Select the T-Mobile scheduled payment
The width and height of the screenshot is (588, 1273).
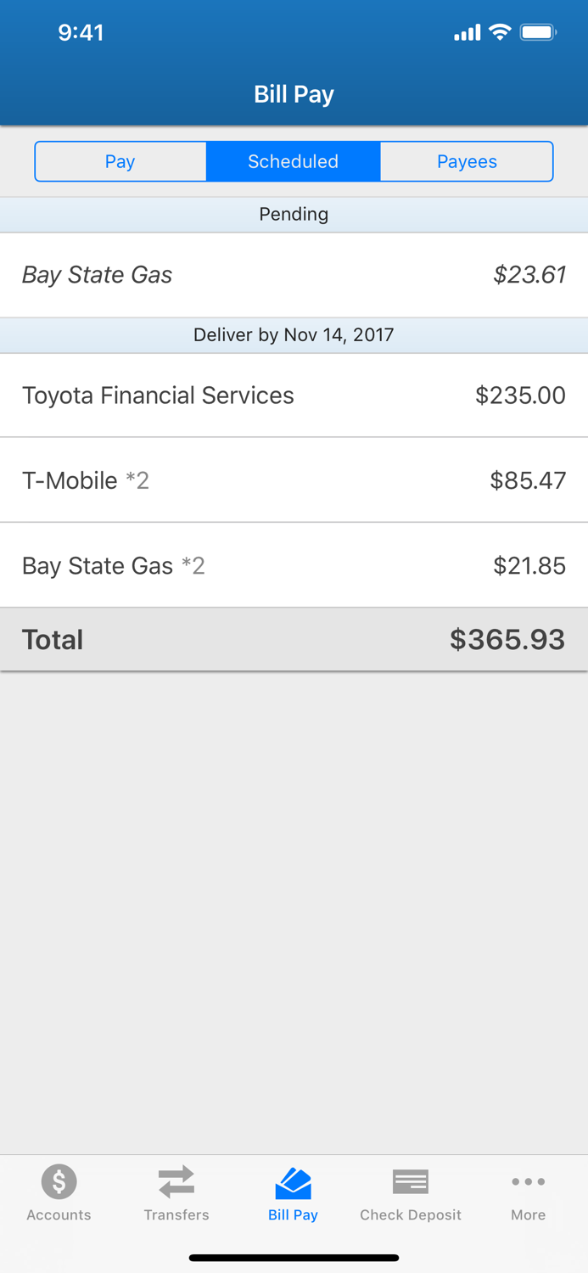click(293, 480)
